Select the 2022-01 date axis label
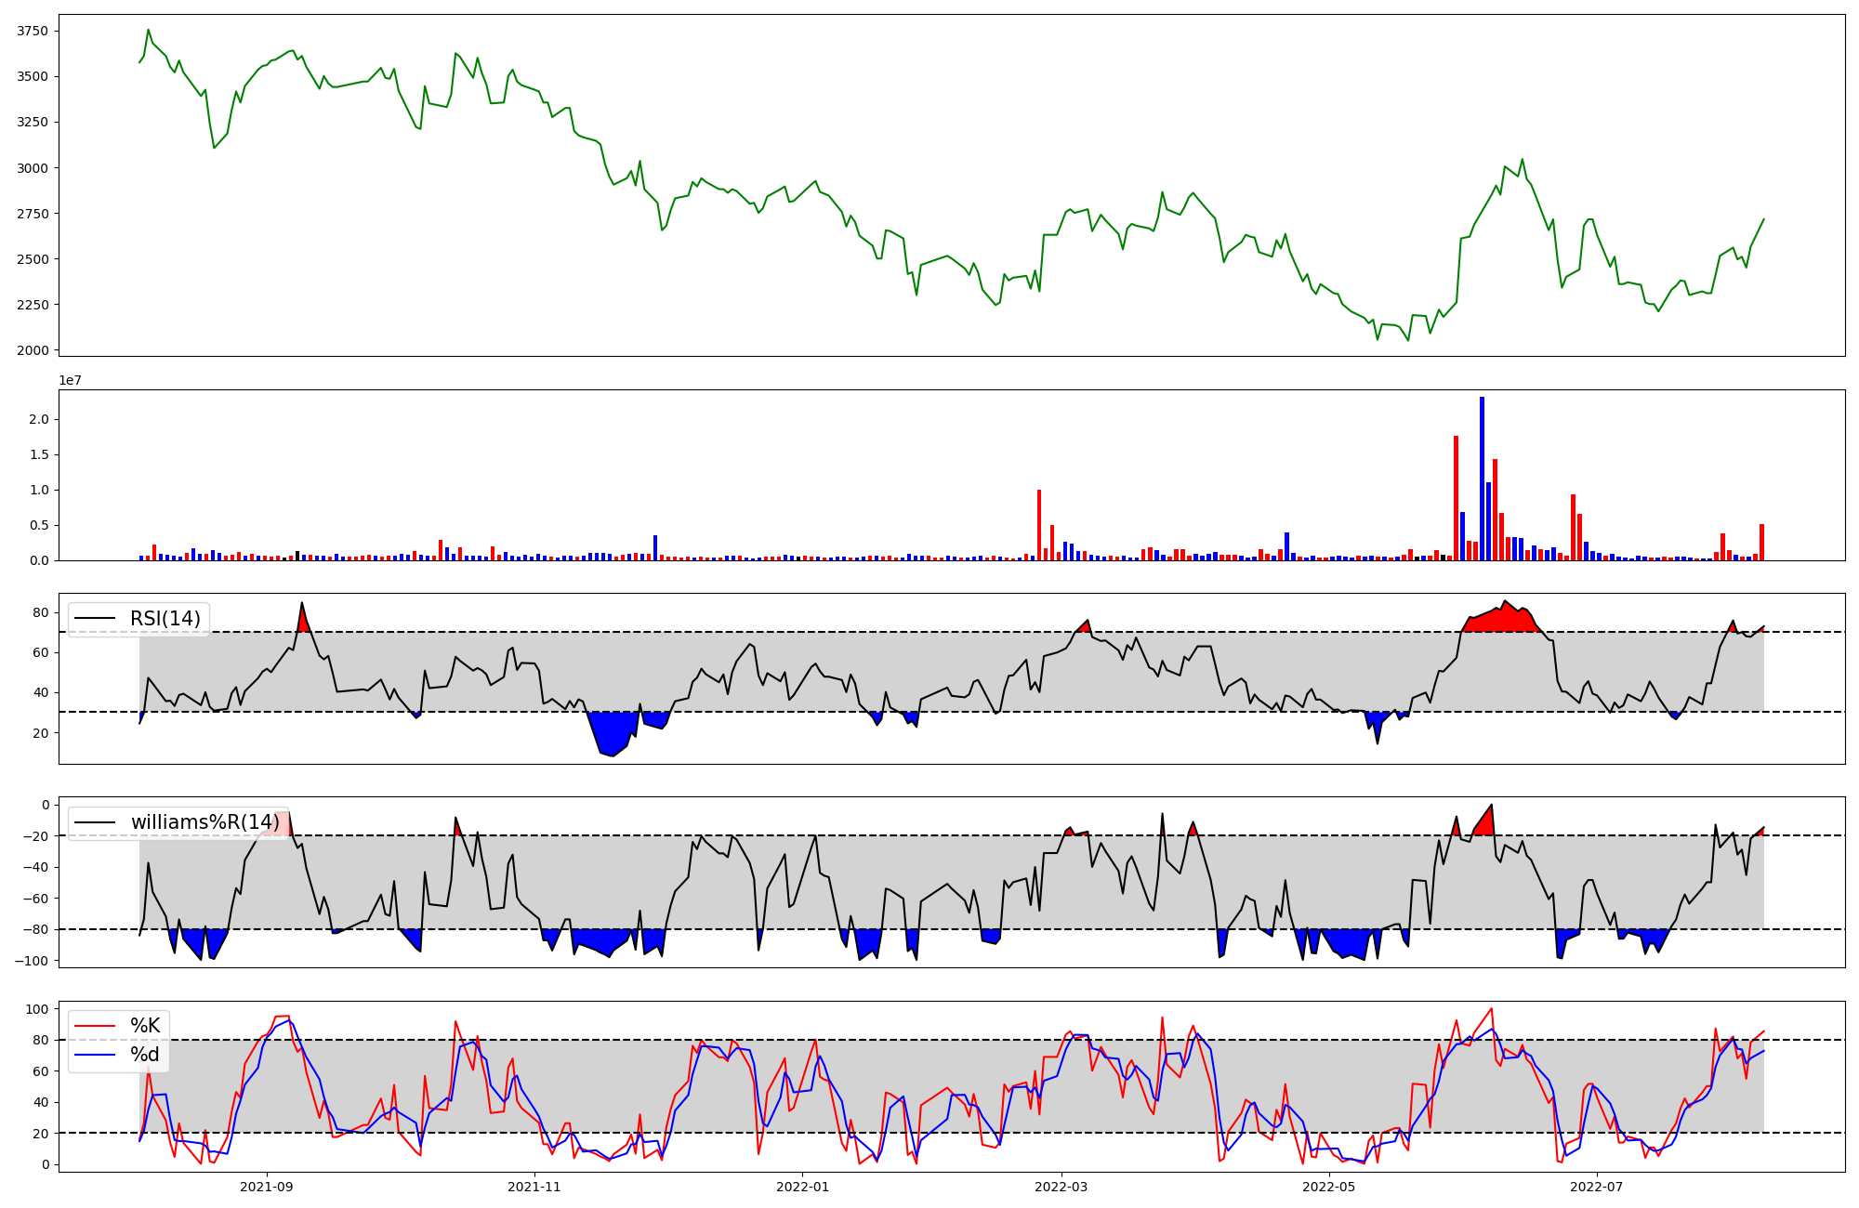Image resolution: width=1859 pixels, height=1208 pixels. (x=802, y=1187)
